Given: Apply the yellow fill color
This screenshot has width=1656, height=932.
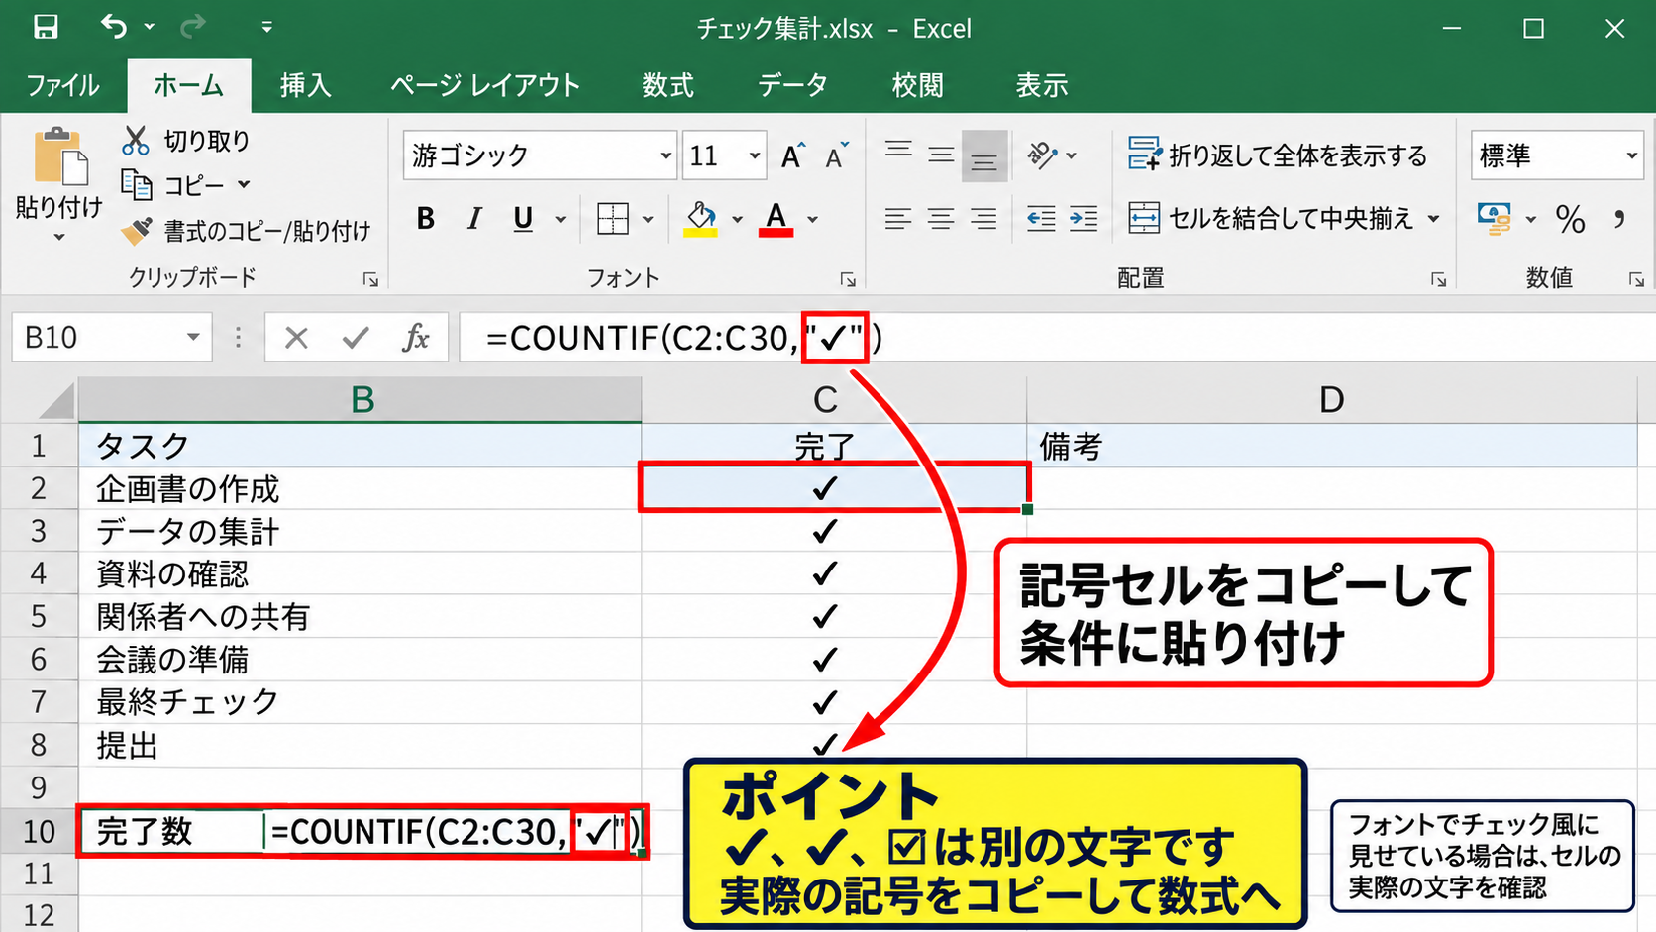Looking at the screenshot, I should click(701, 218).
